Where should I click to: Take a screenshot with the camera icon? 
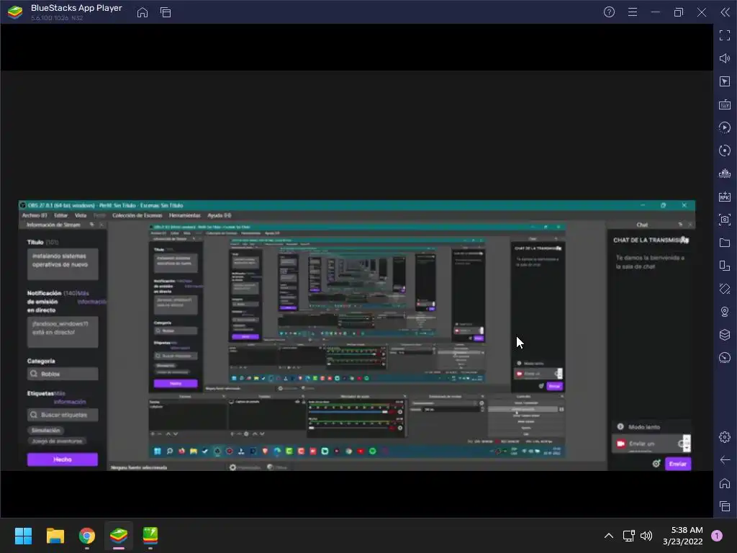(725, 220)
